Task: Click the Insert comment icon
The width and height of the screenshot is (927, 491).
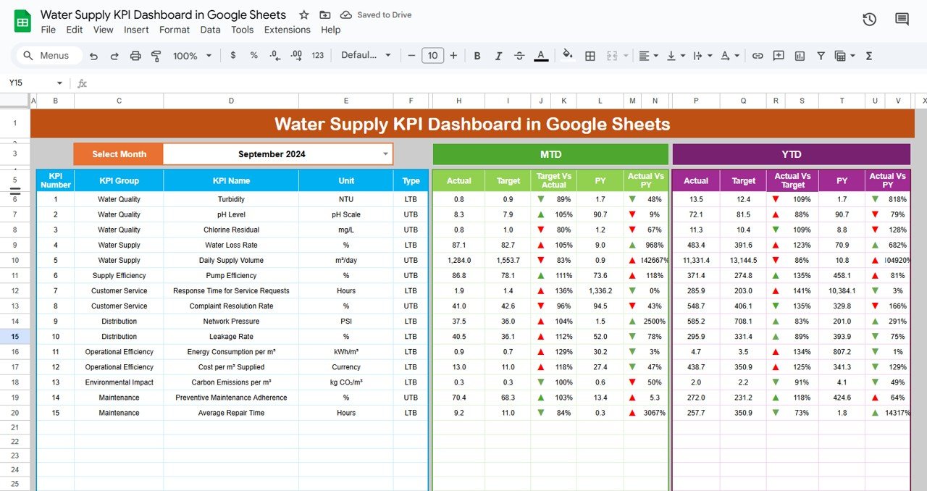Action: (779, 56)
